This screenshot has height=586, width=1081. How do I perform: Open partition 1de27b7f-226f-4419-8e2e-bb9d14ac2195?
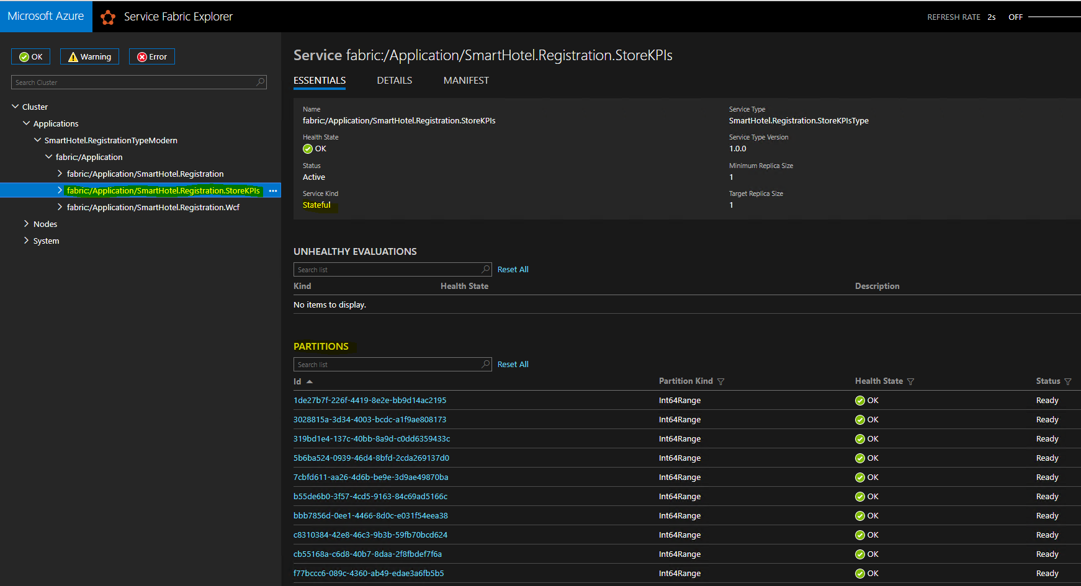[370, 401]
